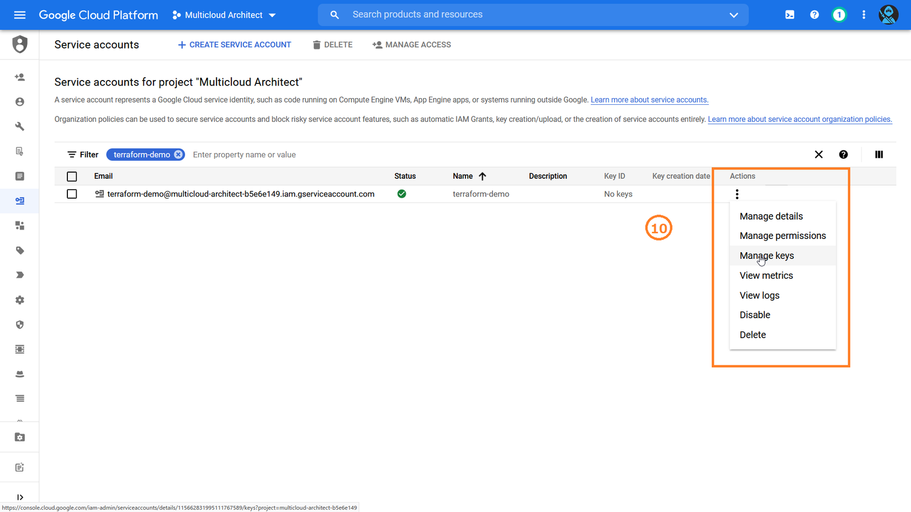Click Create Service Account button
The height and width of the screenshot is (512, 911).
tap(234, 45)
